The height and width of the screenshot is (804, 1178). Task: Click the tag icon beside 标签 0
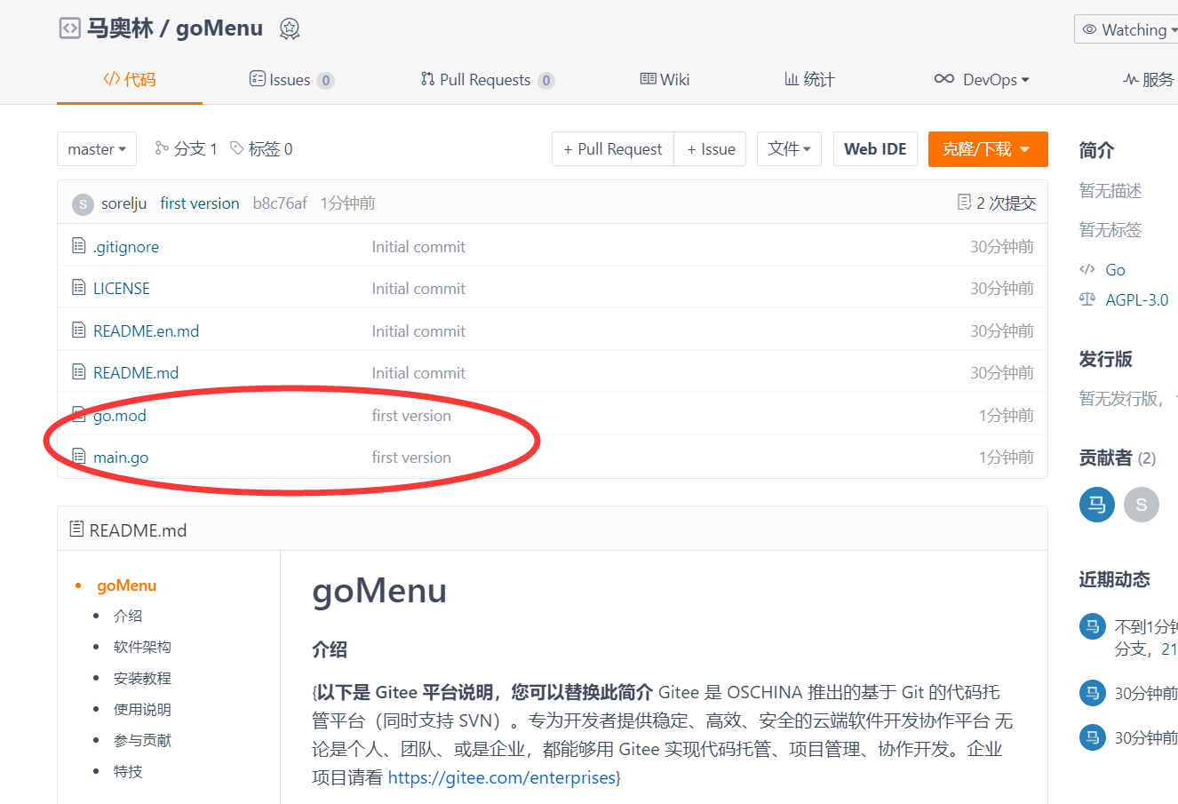237,148
